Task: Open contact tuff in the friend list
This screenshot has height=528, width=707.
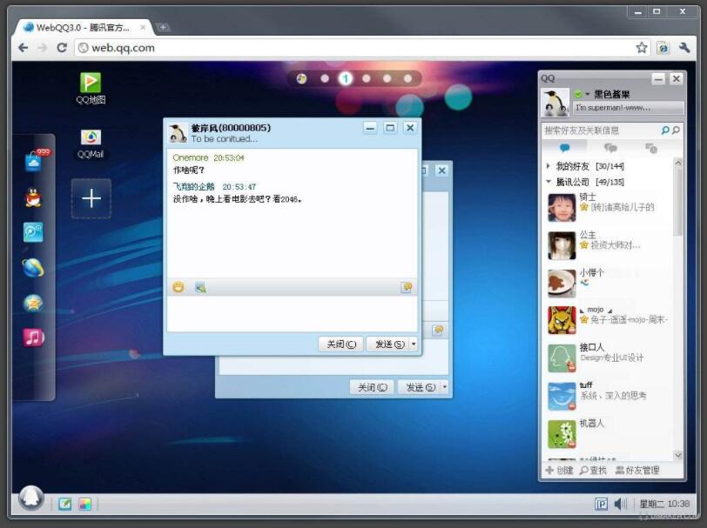Action: (x=609, y=396)
